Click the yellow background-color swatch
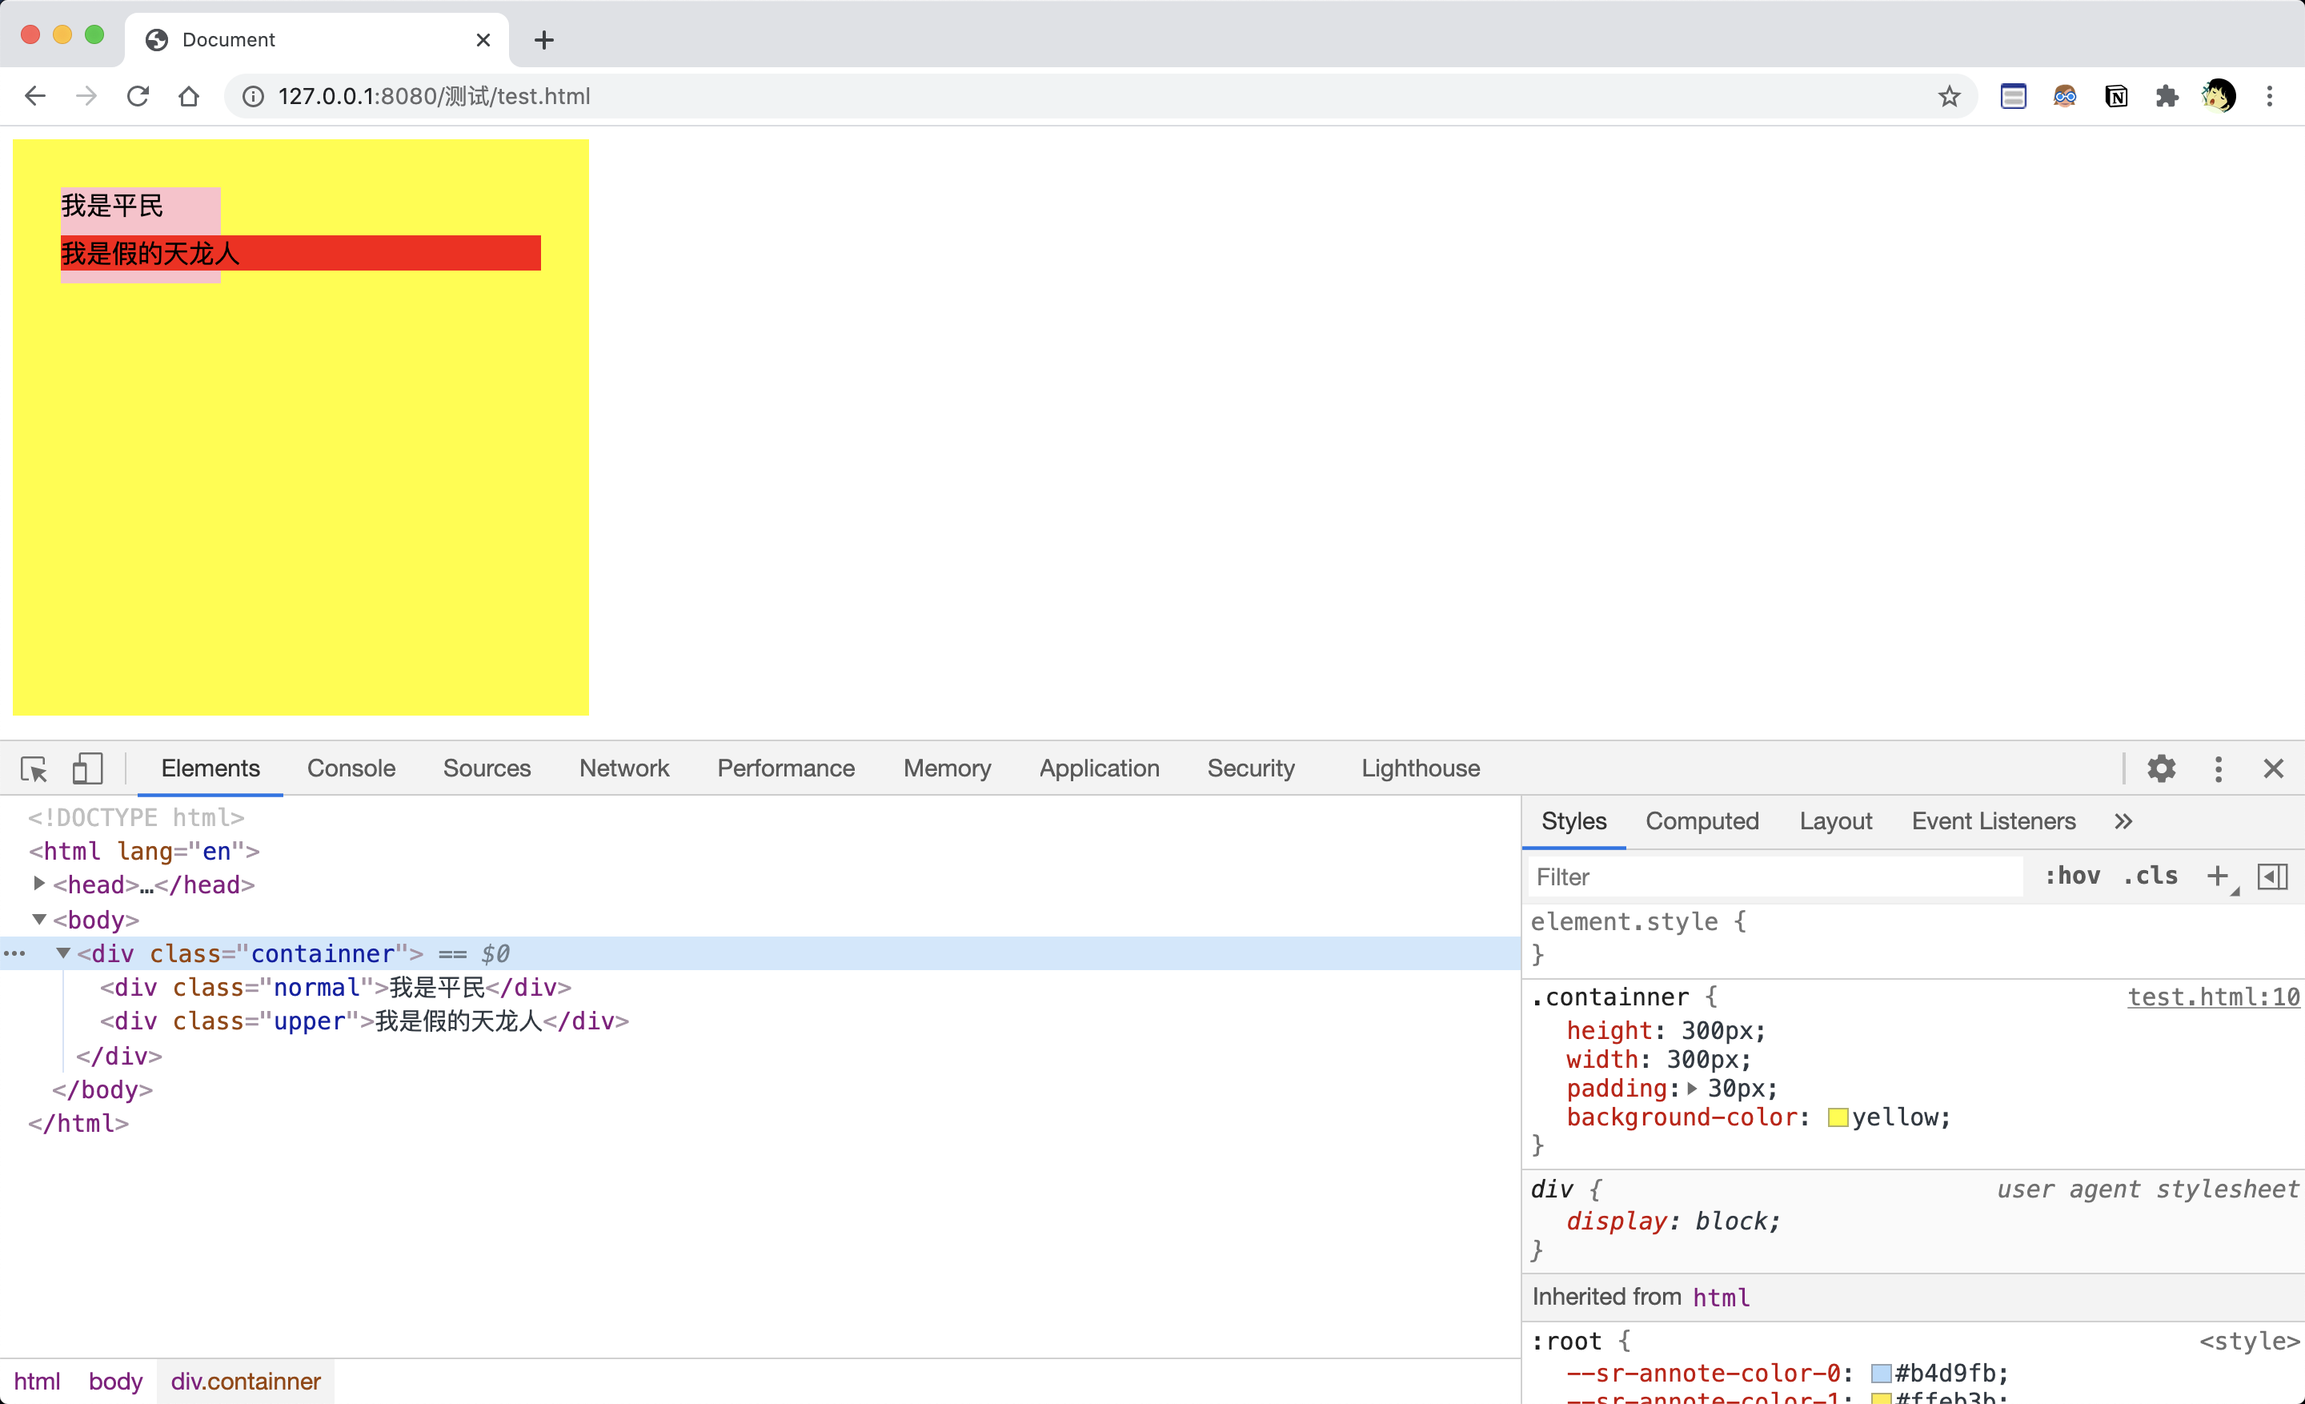 pyautogui.click(x=1838, y=1117)
